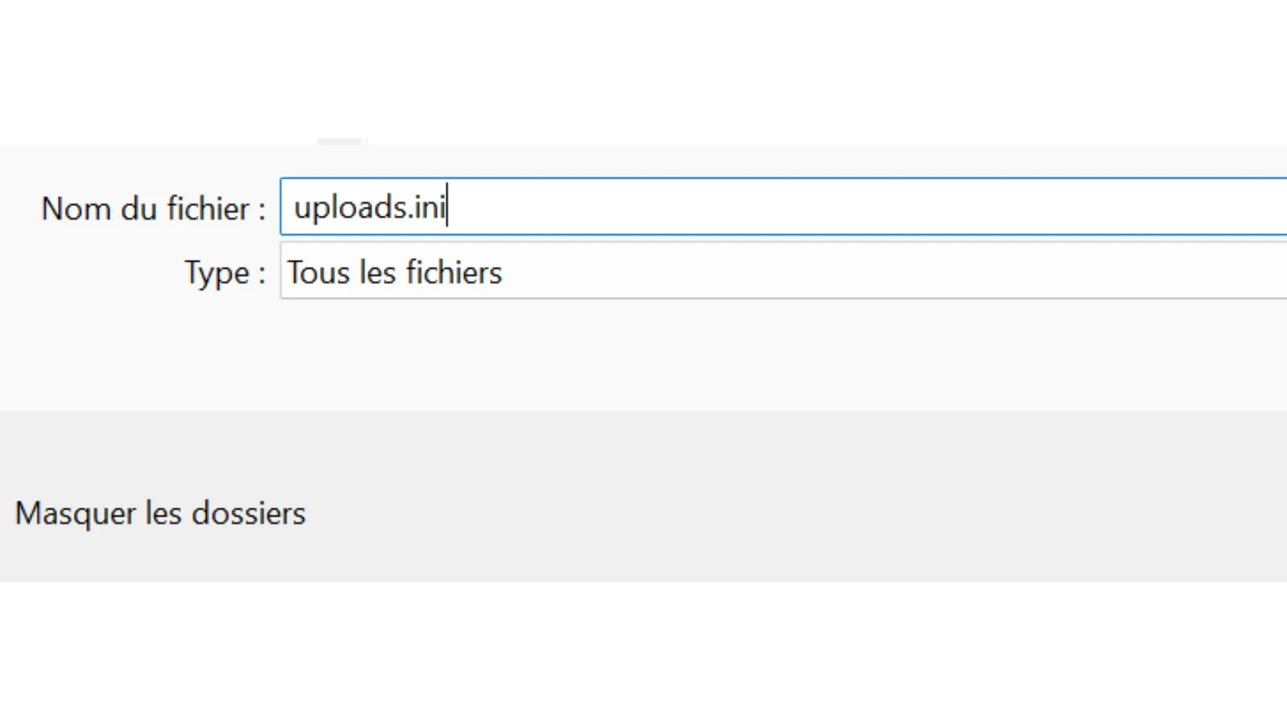Click the "uploads.ini" text in the filename box
The image size is (1287, 721).
click(x=369, y=208)
